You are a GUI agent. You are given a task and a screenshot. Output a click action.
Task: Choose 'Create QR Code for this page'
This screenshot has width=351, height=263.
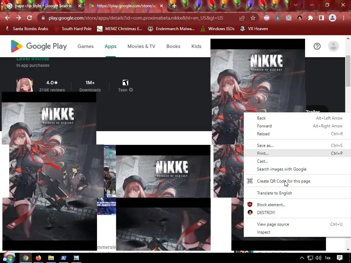(x=297, y=181)
